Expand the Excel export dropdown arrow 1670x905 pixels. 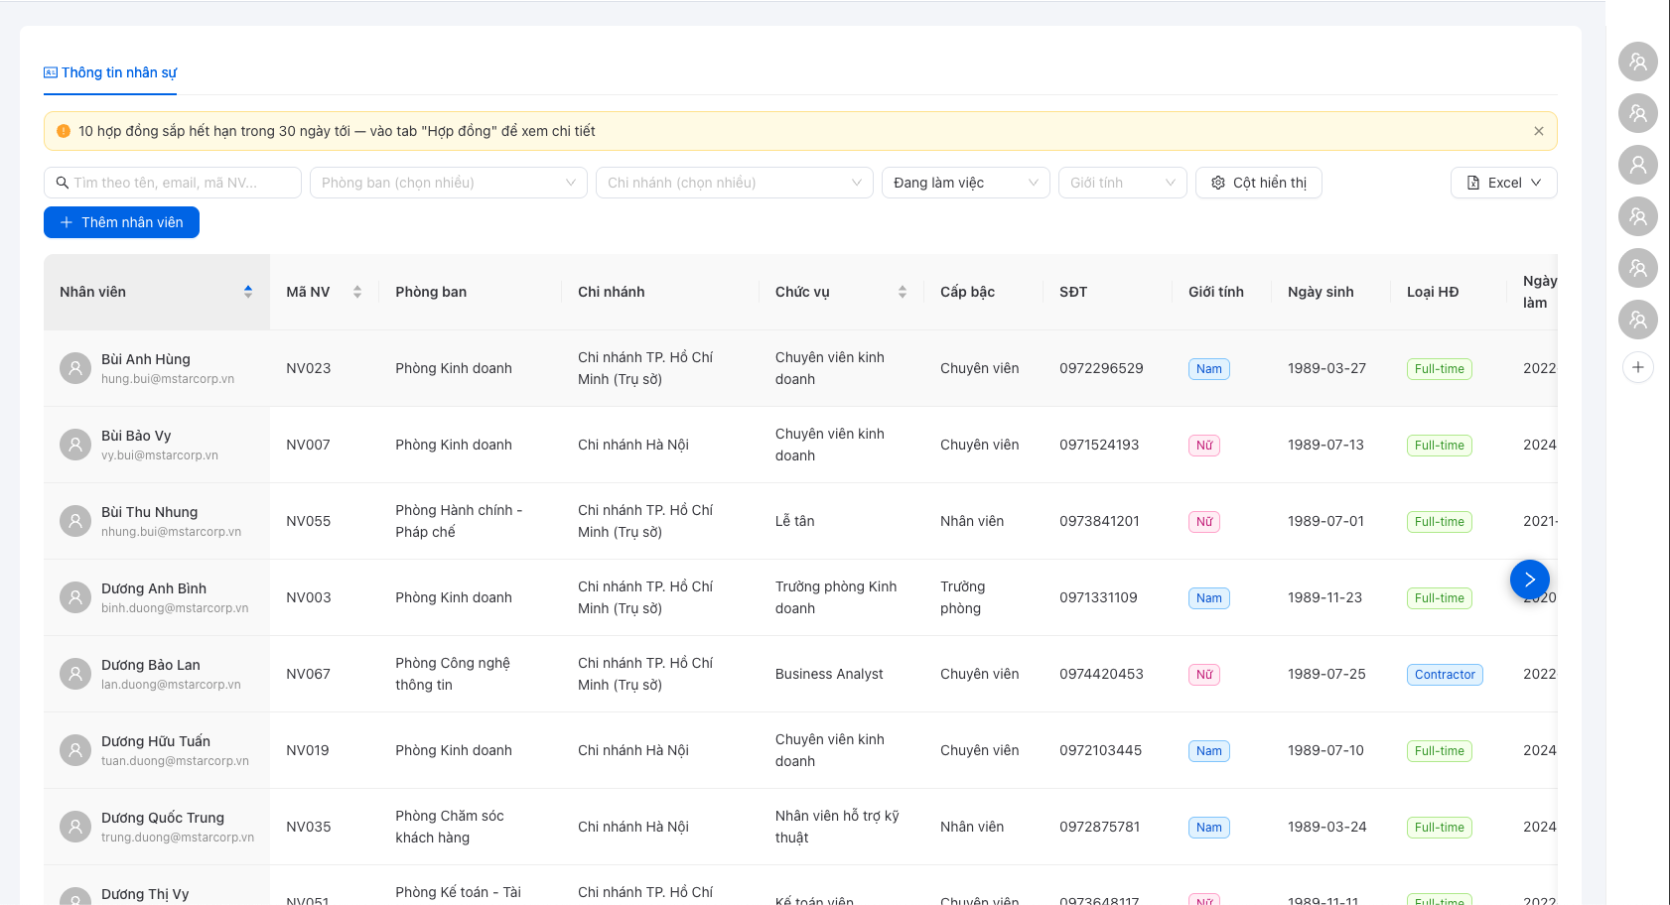pos(1536,183)
